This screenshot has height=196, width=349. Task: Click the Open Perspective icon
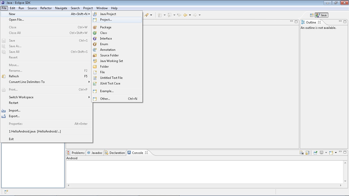pyautogui.click(x=312, y=15)
